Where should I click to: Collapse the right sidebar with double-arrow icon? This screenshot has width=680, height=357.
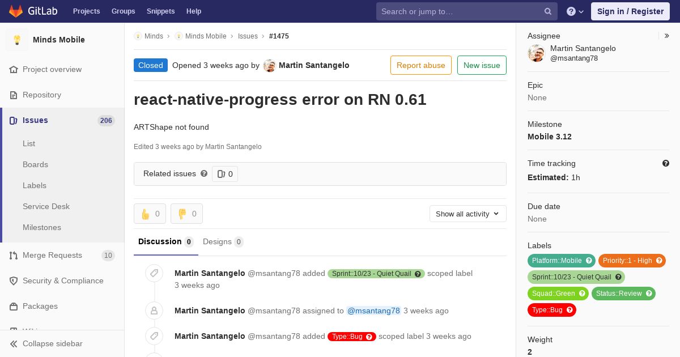click(667, 36)
